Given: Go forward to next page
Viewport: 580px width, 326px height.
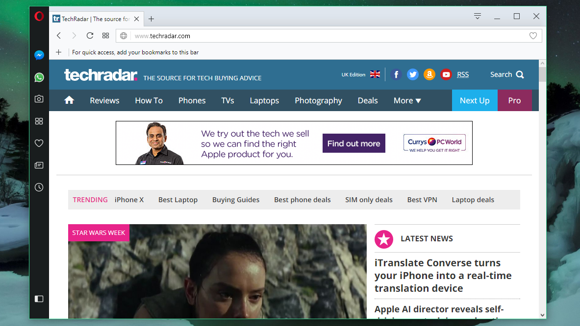Looking at the screenshot, I should tap(74, 35).
